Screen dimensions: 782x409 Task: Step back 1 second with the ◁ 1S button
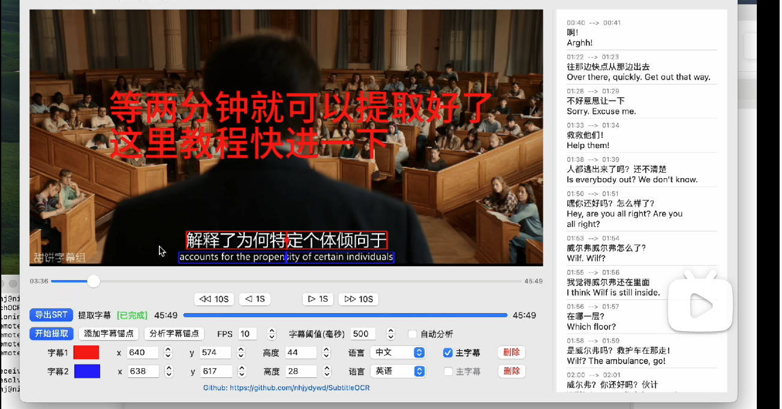255,299
